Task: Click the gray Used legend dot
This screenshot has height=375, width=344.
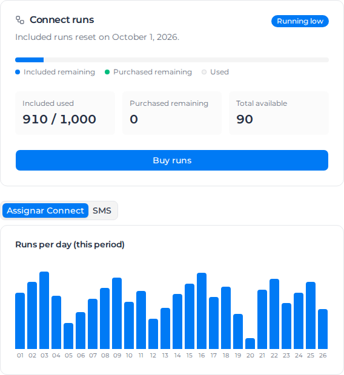Action: point(204,72)
